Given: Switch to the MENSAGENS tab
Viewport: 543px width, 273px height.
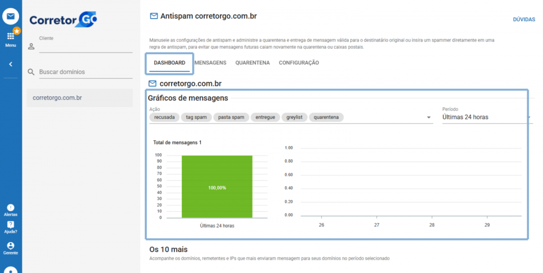Looking at the screenshot, I should click(x=210, y=63).
